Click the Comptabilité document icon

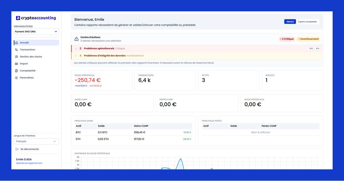[16, 71]
